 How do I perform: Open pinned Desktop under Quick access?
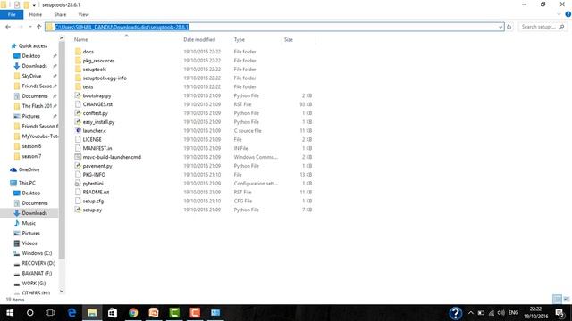(31, 56)
